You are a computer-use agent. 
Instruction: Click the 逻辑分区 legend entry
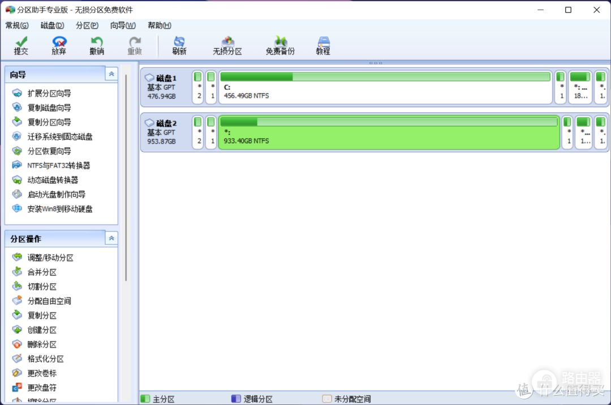(252, 399)
